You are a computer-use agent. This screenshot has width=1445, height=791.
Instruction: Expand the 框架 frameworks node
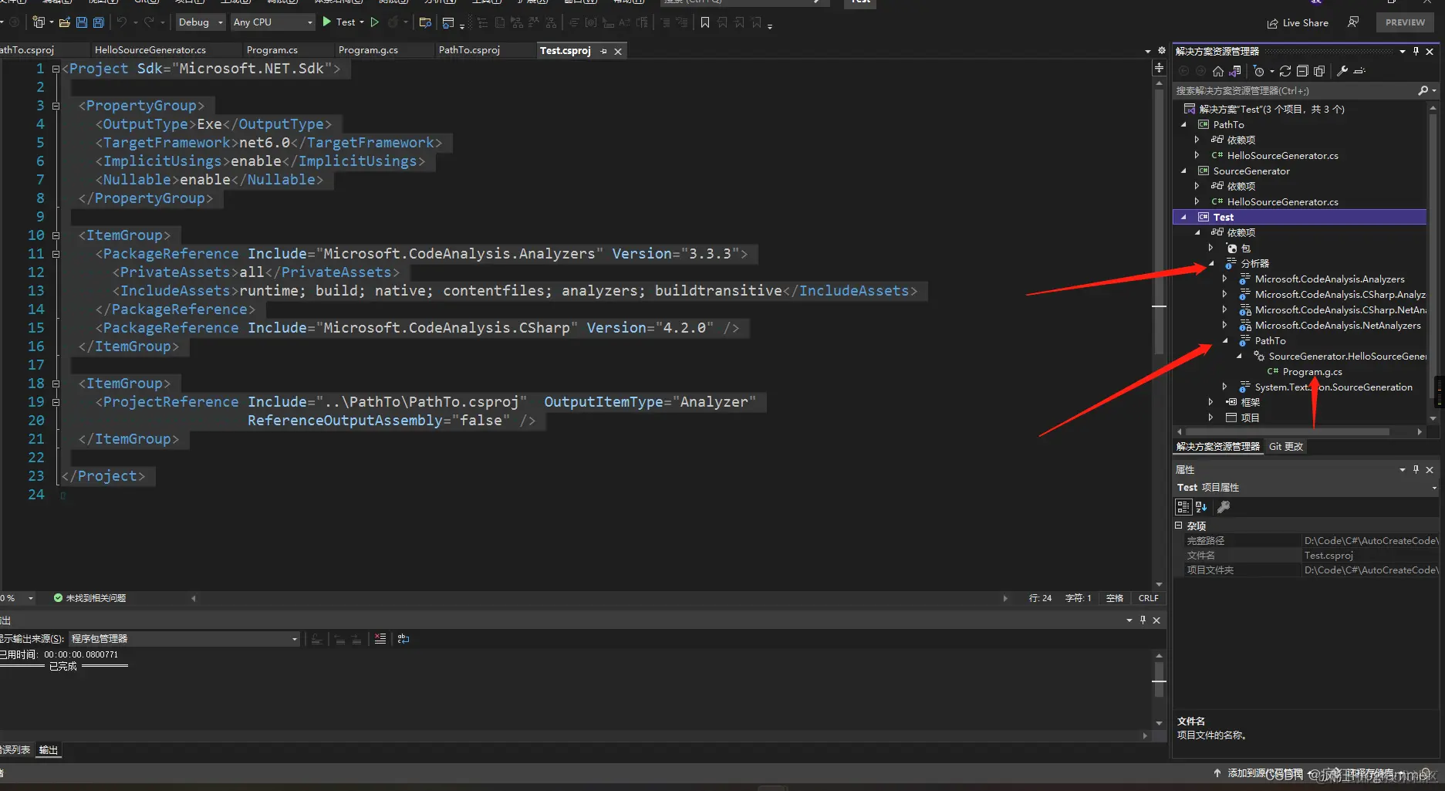click(x=1211, y=402)
